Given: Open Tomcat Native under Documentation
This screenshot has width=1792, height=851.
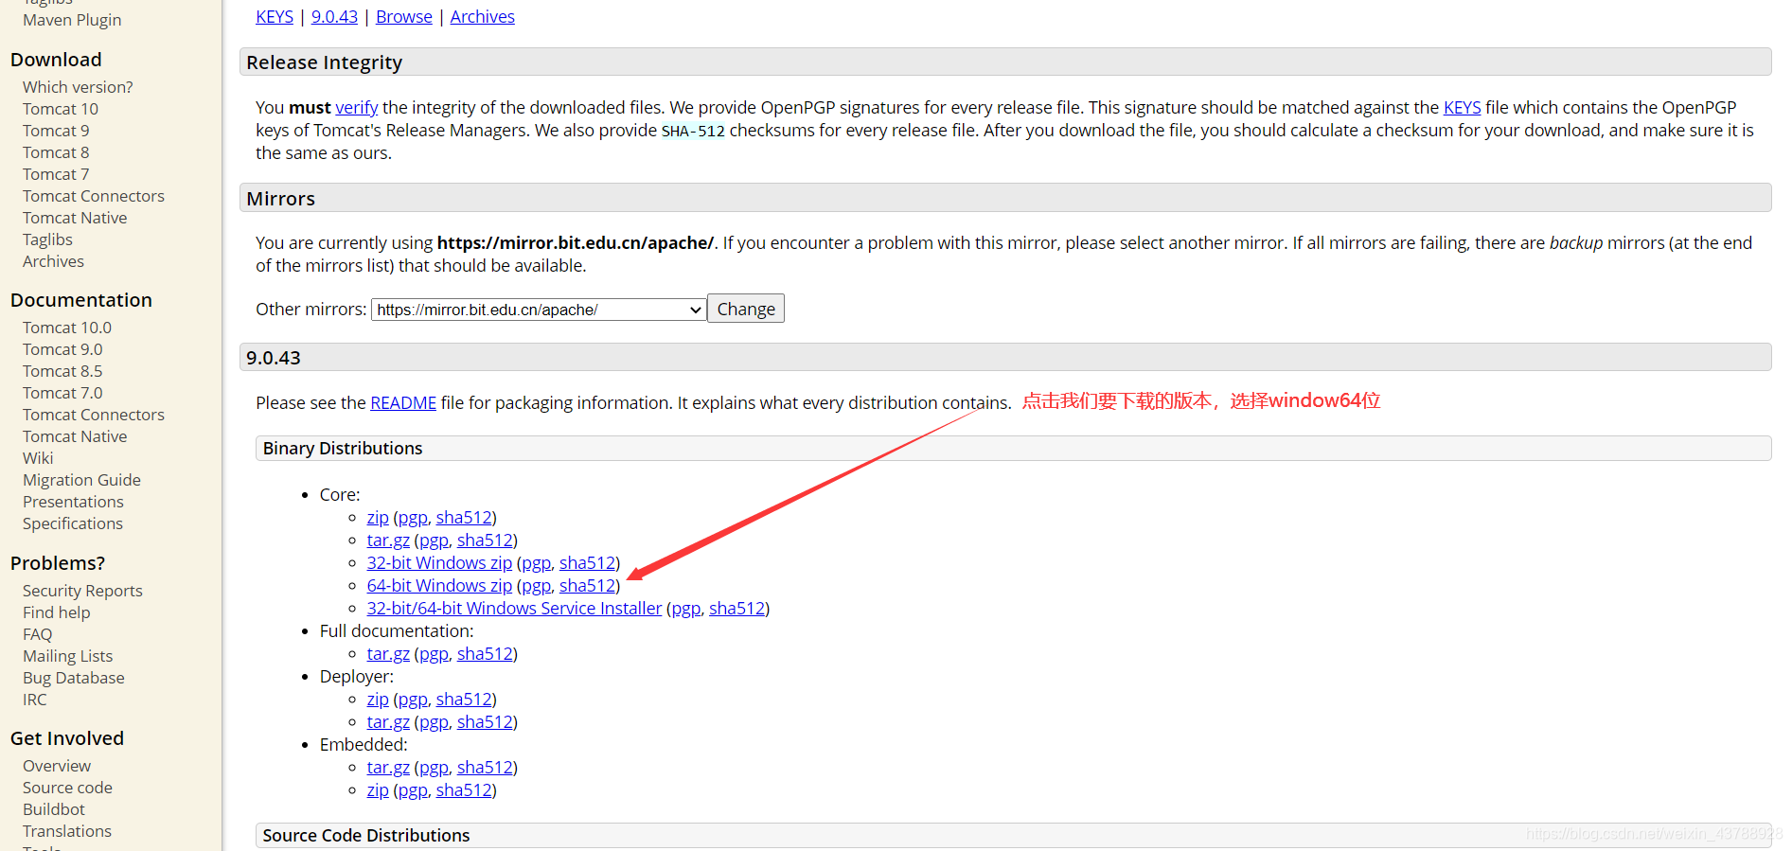Looking at the screenshot, I should pyautogui.click(x=75, y=436).
